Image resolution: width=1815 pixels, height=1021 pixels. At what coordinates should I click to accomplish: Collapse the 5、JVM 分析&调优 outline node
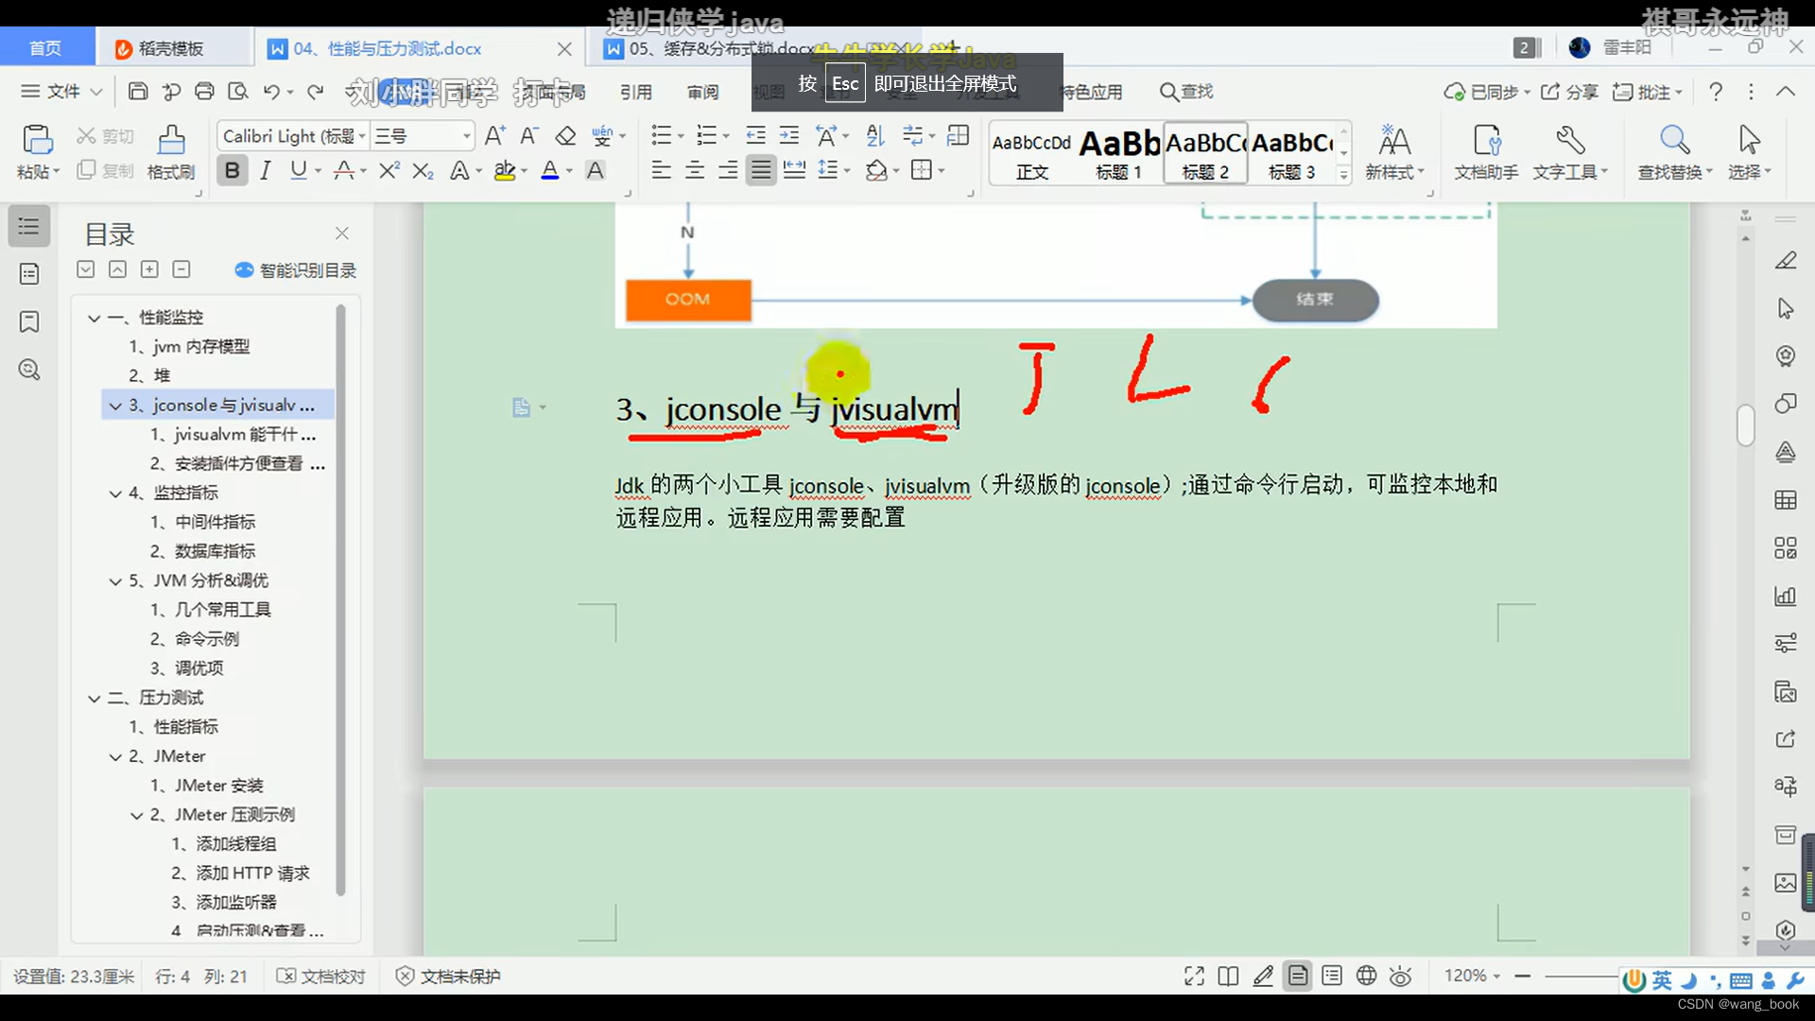[115, 581]
